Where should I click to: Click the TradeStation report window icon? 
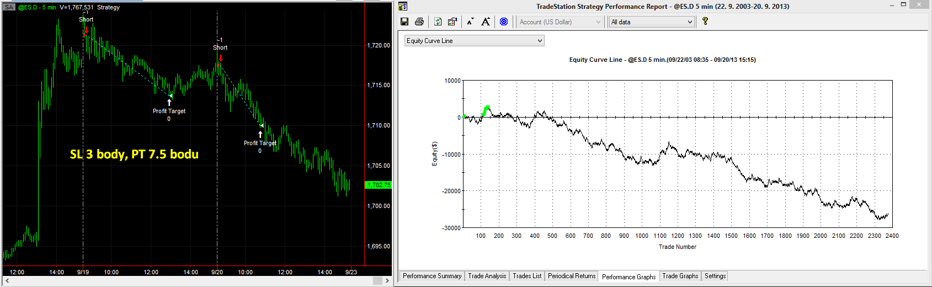pyautogui.click(x=403, y=6)
